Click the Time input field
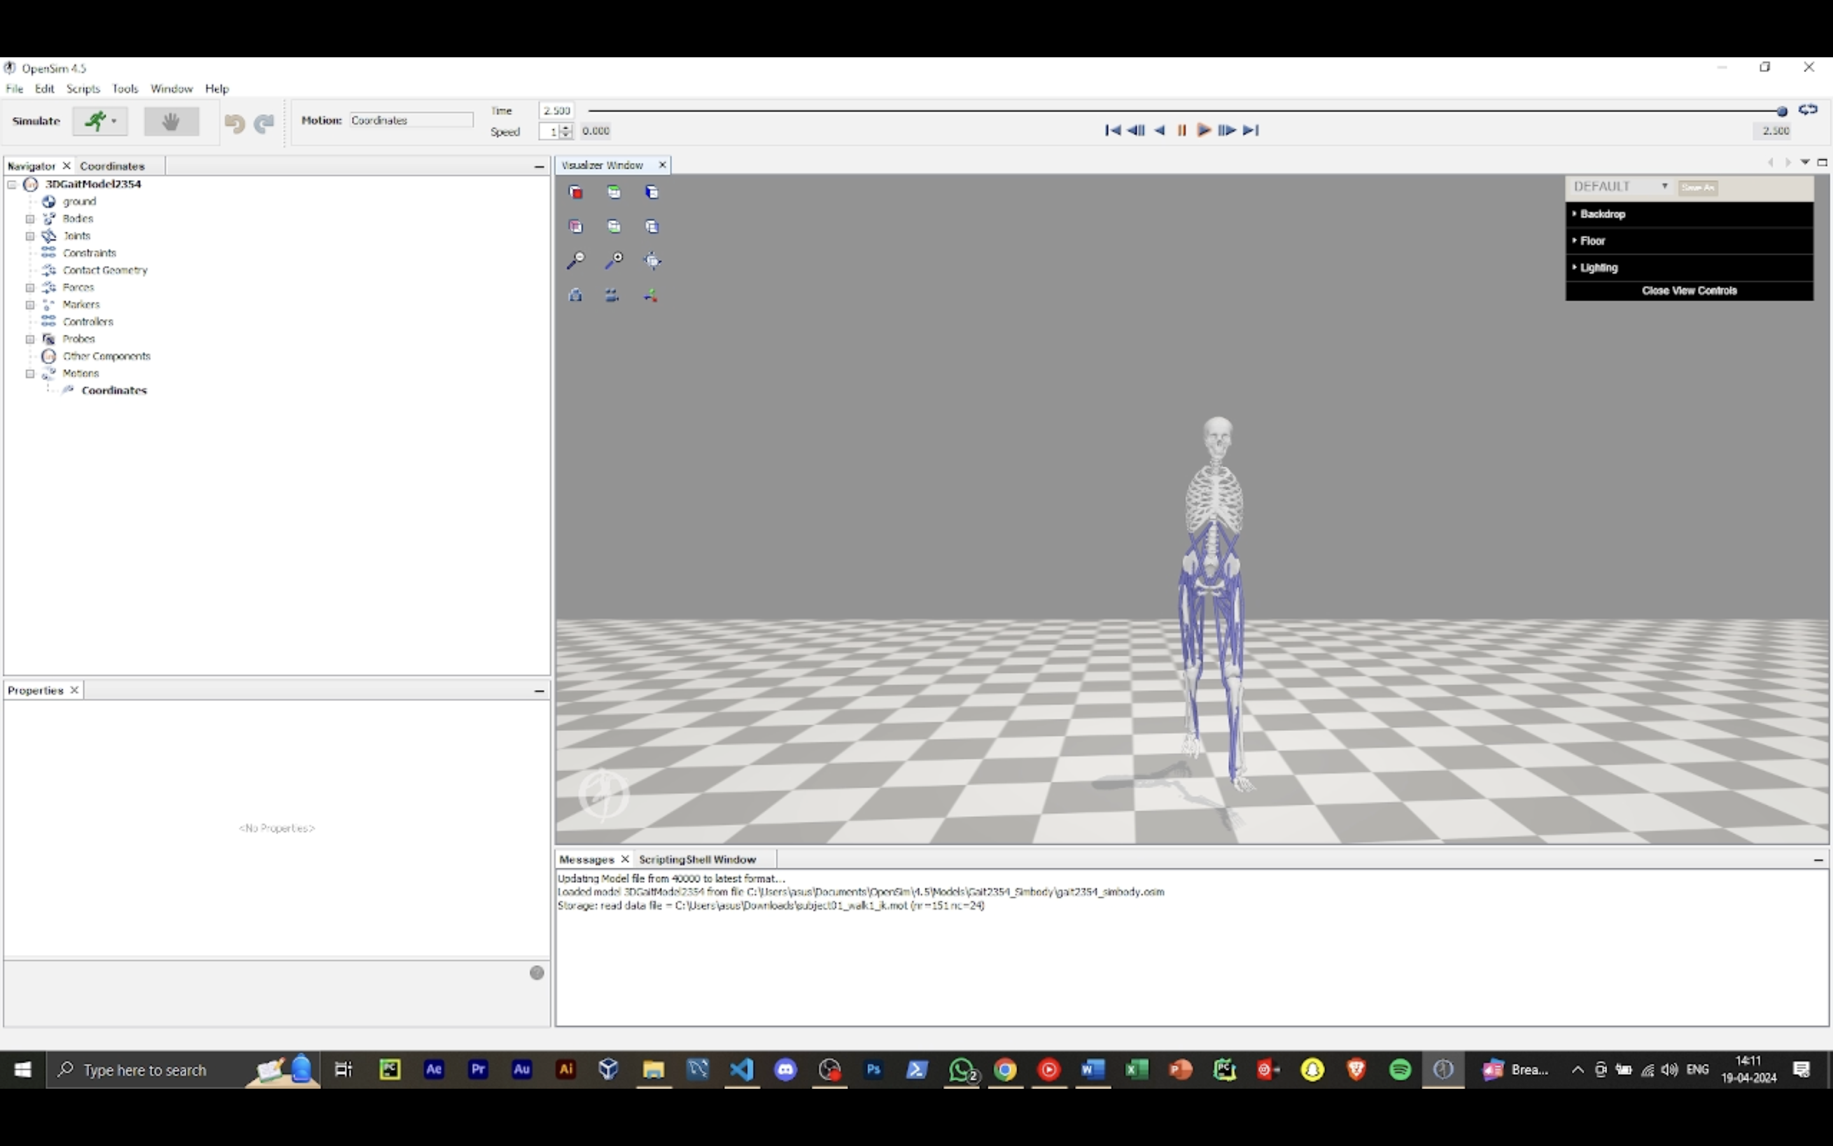1833x1146 pixels. point(557,111)
